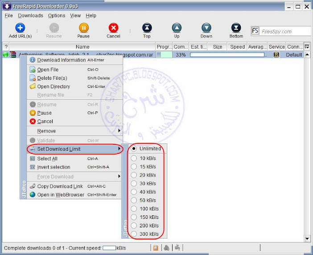313x255 pixels.
Task: Click the column chooser icon in table header
Action: [307, 46]
